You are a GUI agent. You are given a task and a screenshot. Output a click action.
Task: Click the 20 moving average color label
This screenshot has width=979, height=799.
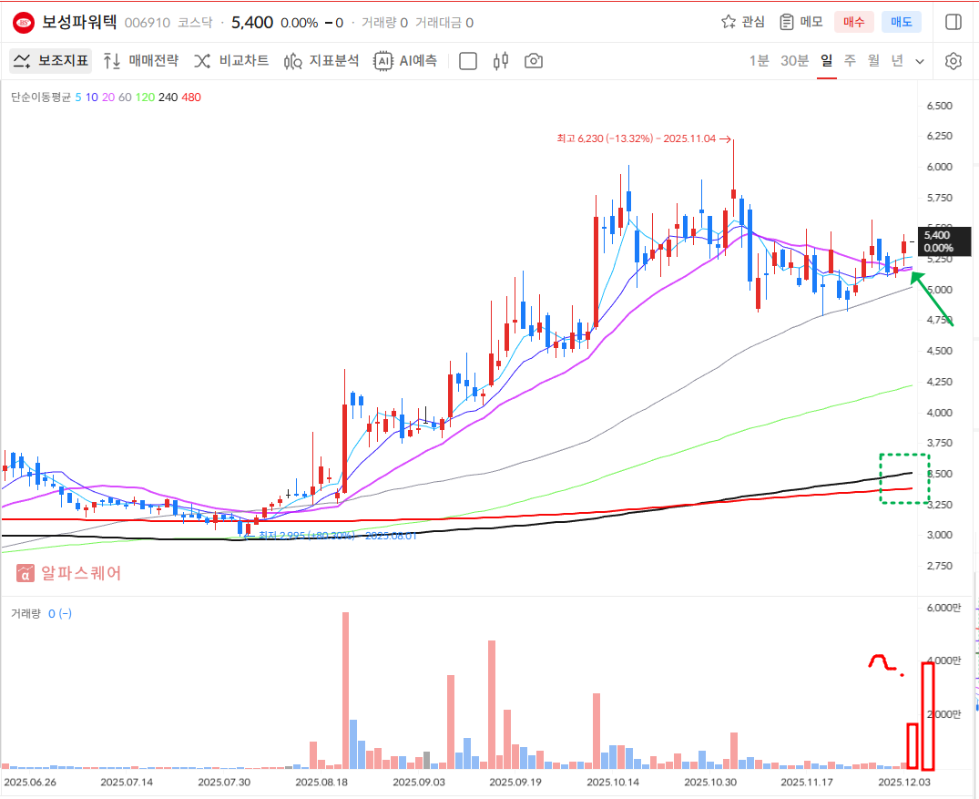(x=108, y=97)
